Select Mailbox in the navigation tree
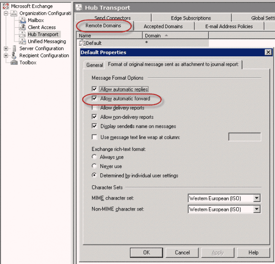This screenshot has height=264, width=275. click(x=36, y=21)
